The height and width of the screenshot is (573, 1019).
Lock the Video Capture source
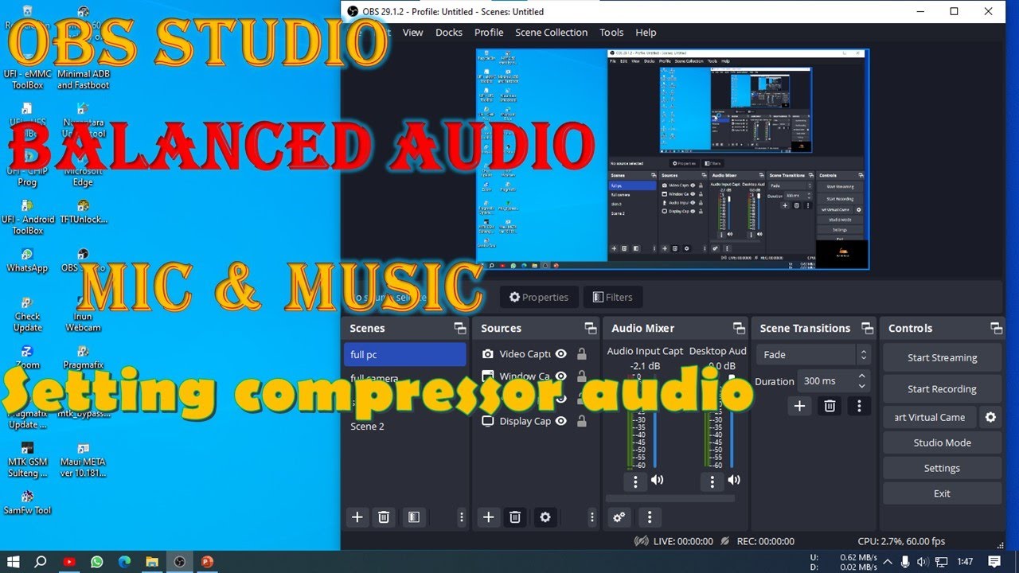tap(582, 354)
